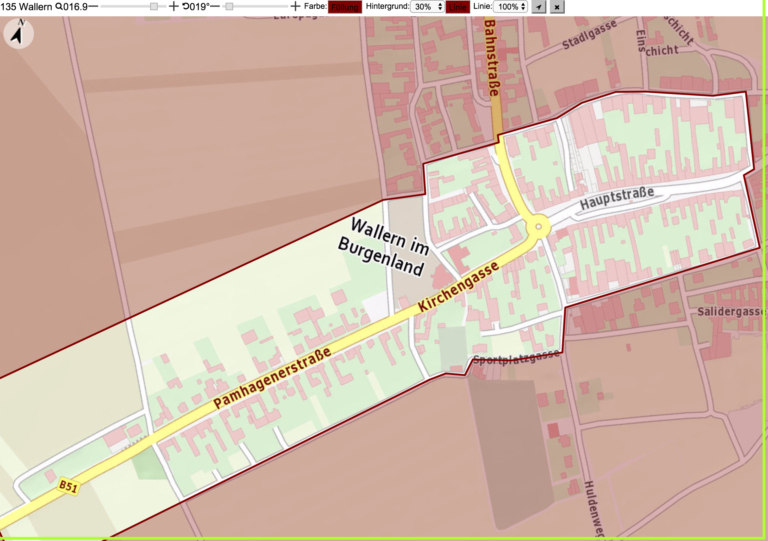Click the north arrow compass icon

tap(18, 34)
